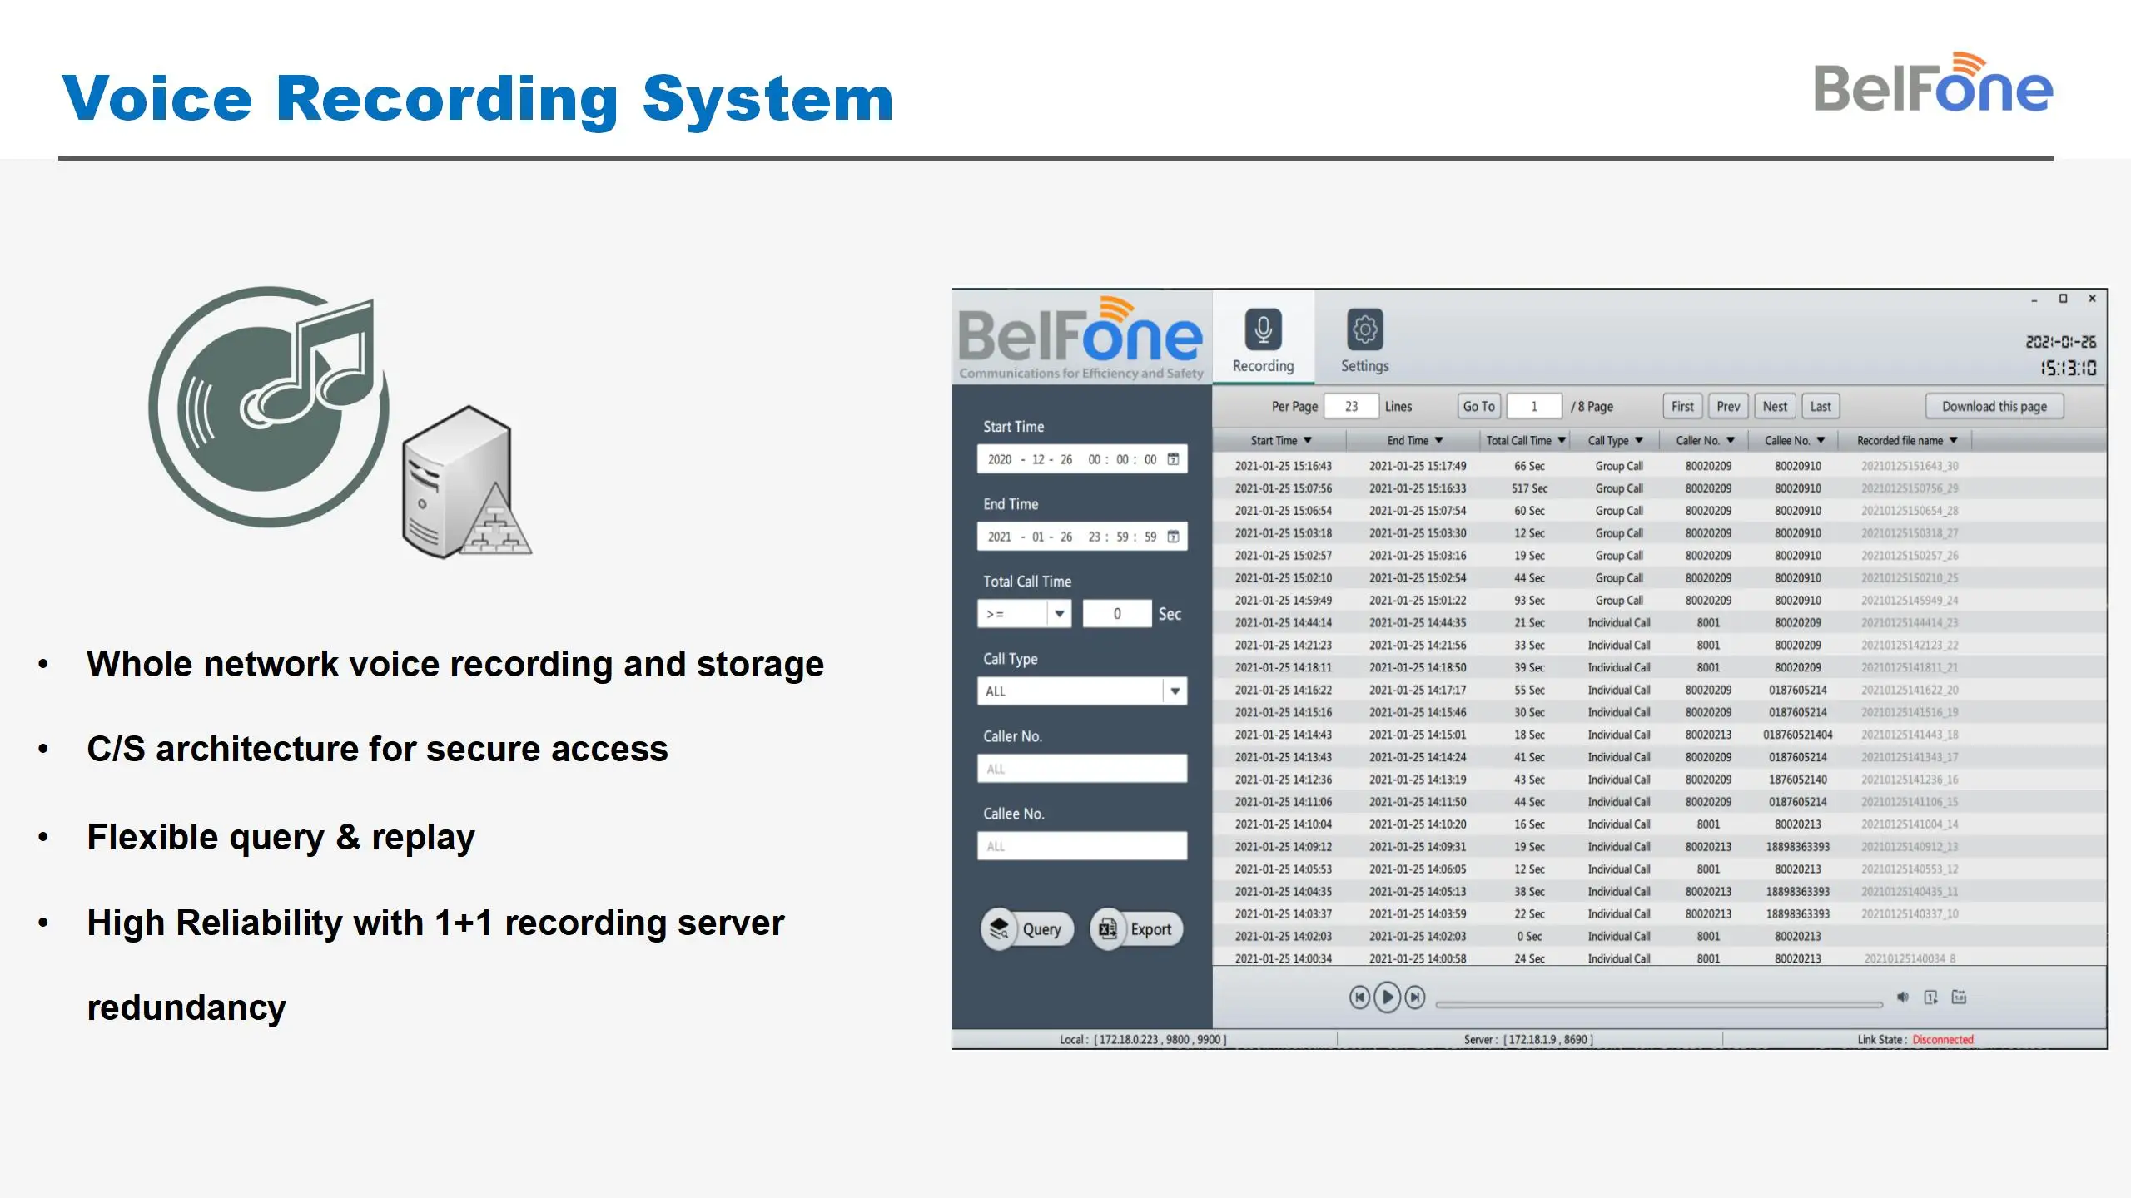Sort by Call Type column arrow
This screenshot has height=1198, width=2131.
pyautogui.click(x=1639, y=441)
